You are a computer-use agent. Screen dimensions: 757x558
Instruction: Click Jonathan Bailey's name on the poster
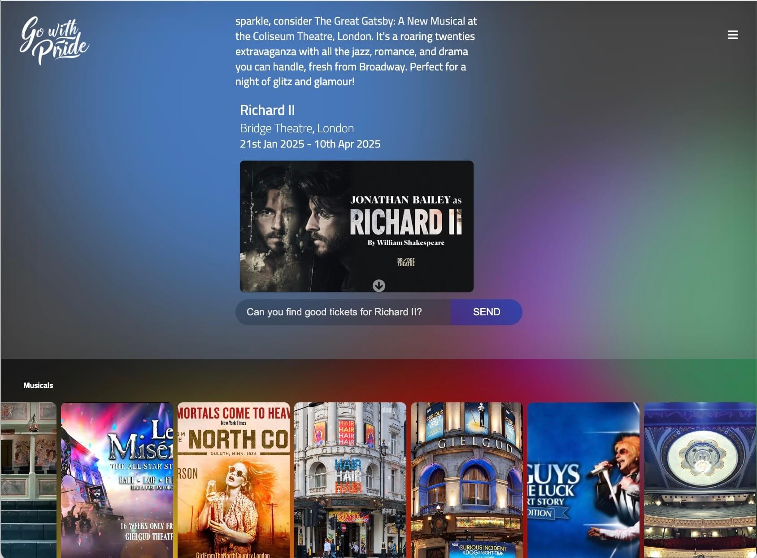click(x=400, y=200)
